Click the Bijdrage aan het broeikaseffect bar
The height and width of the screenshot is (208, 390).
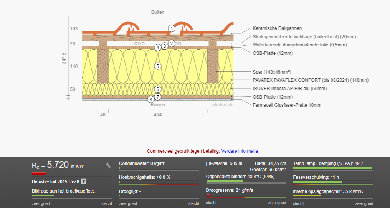[72, 196]
